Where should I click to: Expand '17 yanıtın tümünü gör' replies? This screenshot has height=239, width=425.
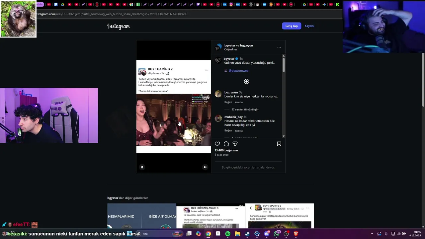click(245, 110)
